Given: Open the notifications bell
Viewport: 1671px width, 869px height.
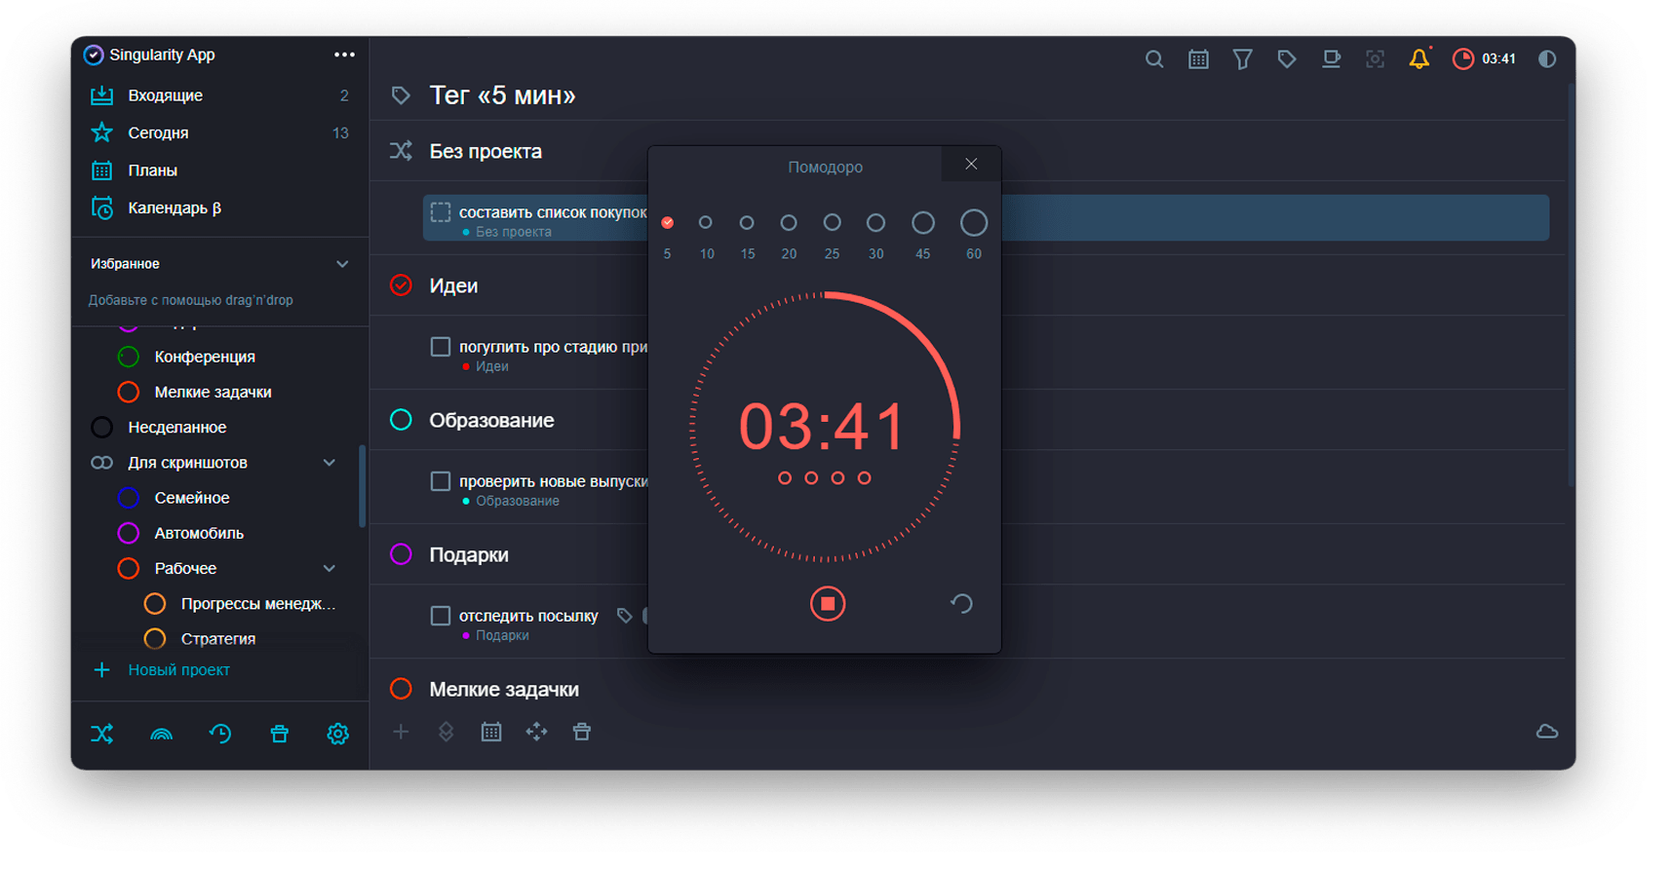Looking at the screenshot, I should [1419, 58].
